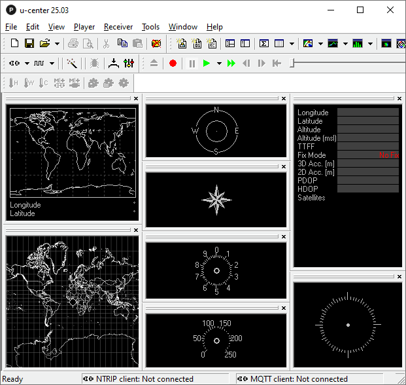Close the data panel with Longitude and Latitude

[x=399, y=98]
